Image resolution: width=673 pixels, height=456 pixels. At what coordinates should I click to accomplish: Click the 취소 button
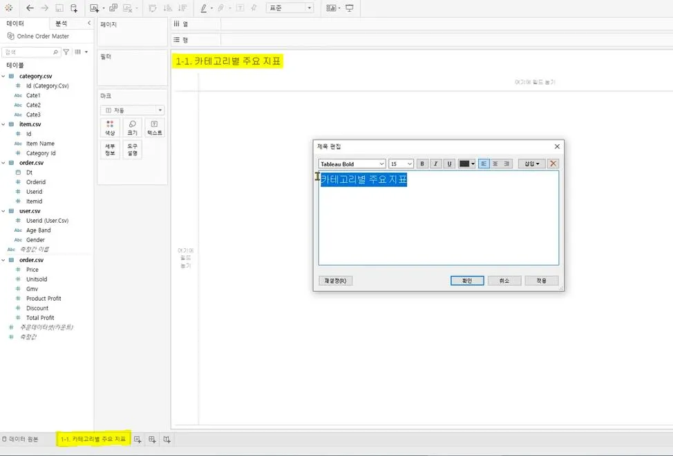(x=504, y=281)
